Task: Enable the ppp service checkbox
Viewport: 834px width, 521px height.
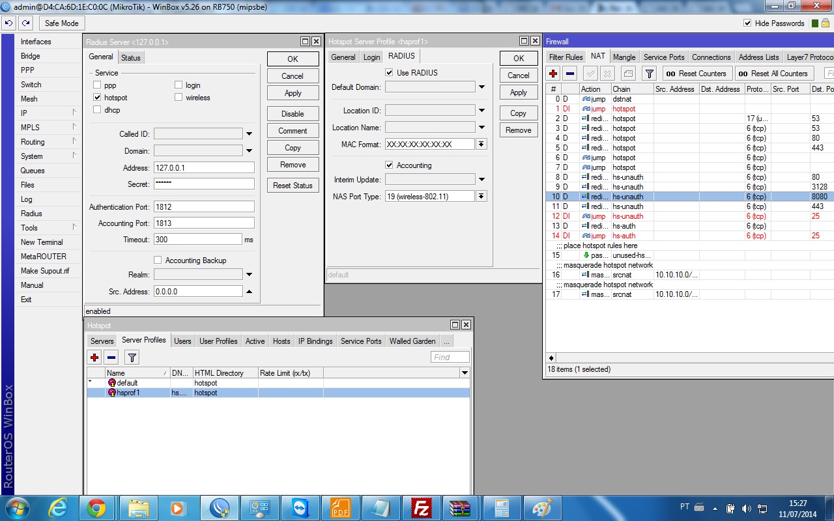Action: (x=97, y=85)
